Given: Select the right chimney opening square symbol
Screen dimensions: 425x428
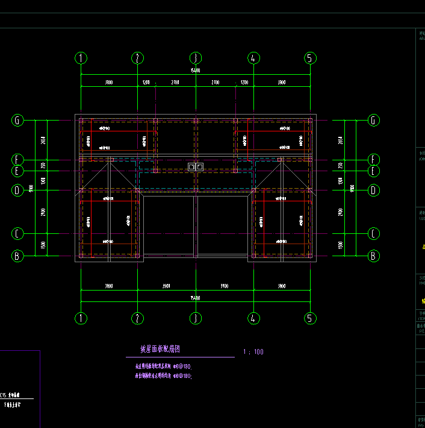Looking at the screenshot, I should 199,167.
